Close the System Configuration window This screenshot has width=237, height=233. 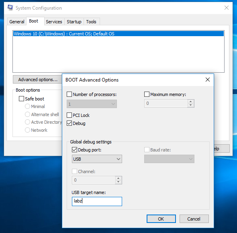pos(226,8)
